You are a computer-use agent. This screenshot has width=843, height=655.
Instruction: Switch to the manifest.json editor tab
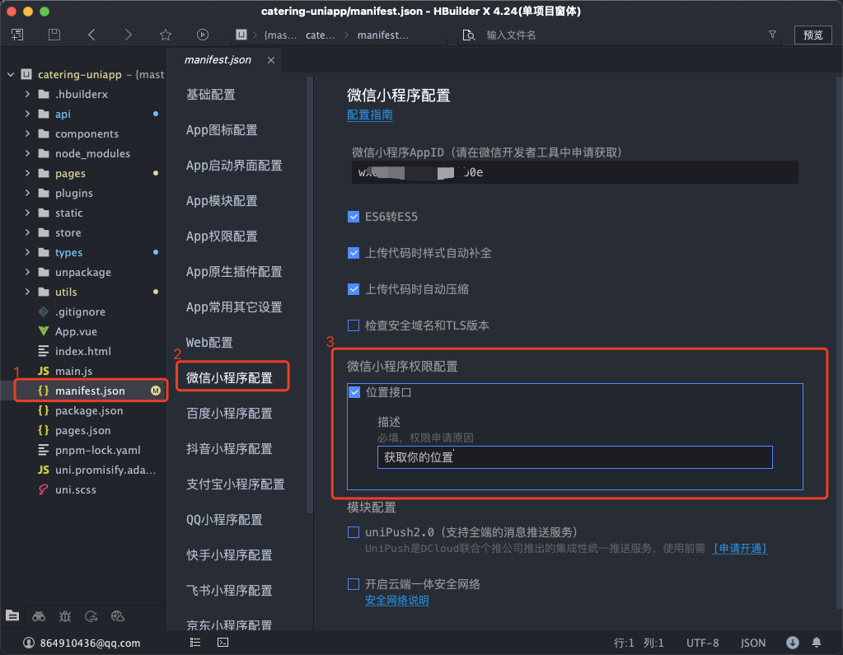(218, 60)
